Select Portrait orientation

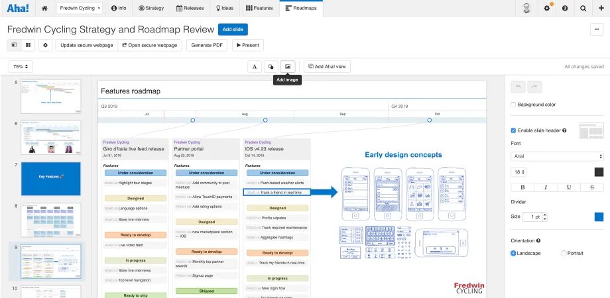pos(564,254)
